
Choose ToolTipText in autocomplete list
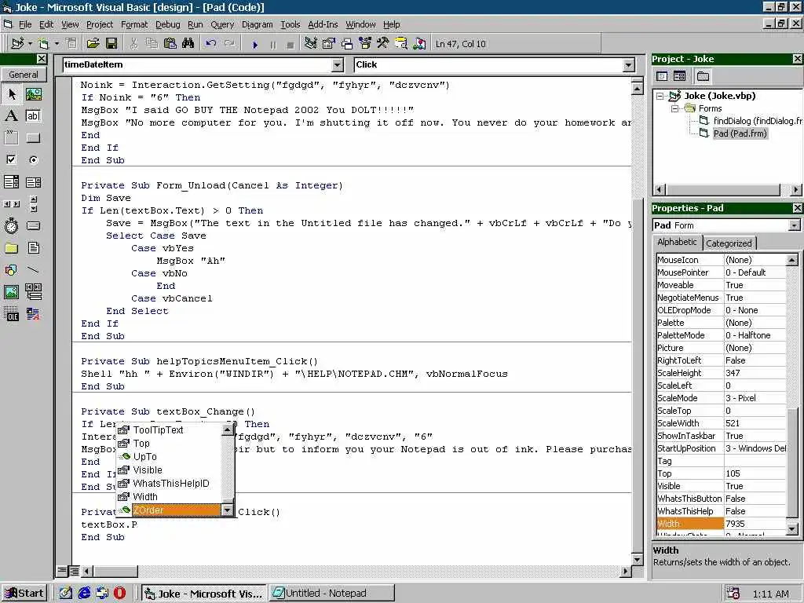158,430
